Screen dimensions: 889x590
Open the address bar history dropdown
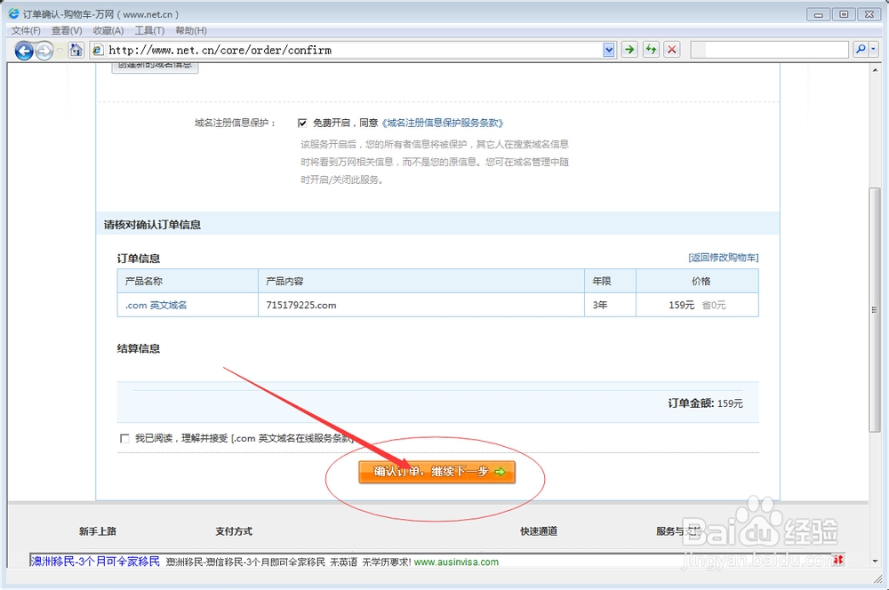(609, 50)
